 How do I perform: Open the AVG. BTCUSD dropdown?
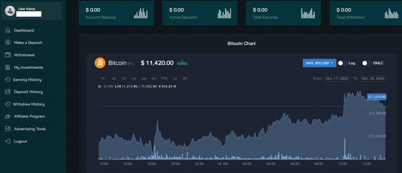(x=320, y=63)
